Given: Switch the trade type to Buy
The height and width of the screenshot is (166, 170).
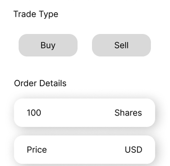Looking at the screenshot, I should 48,45.
